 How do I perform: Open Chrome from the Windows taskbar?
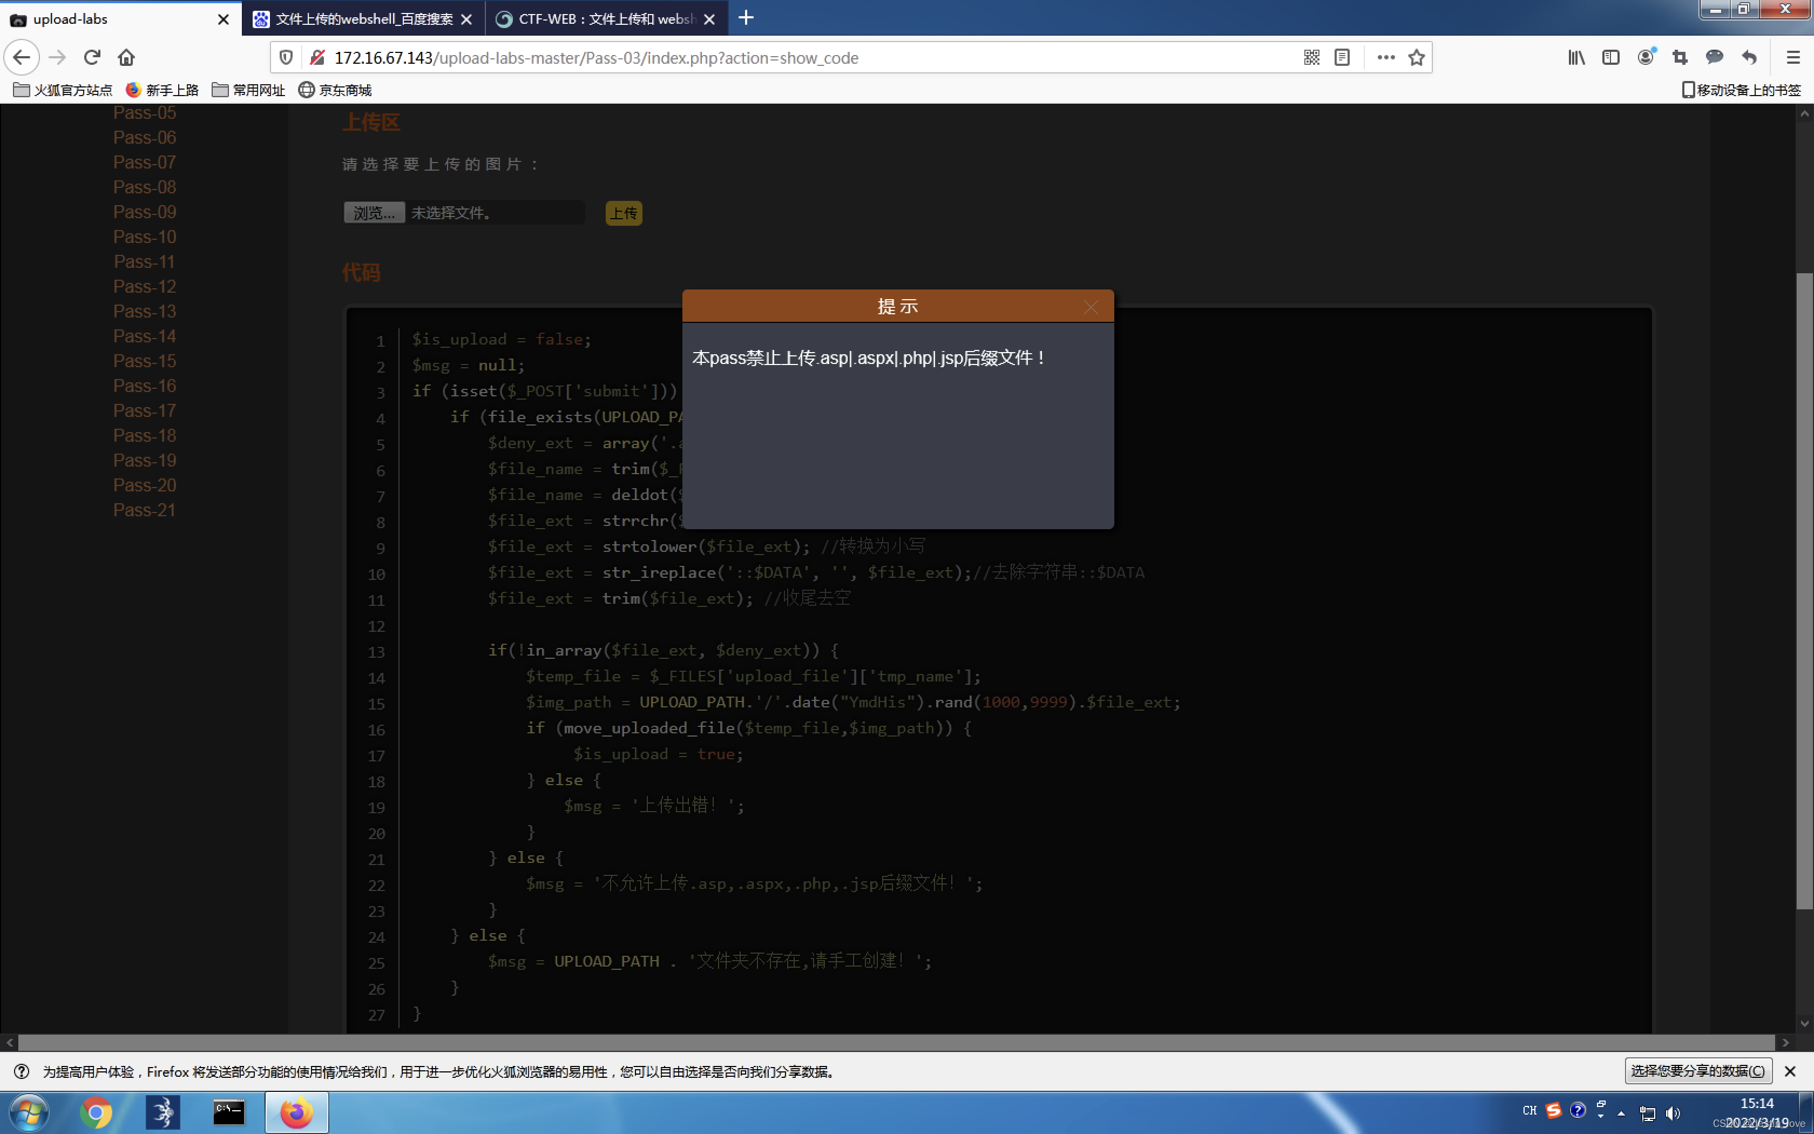pos(95,1112)
